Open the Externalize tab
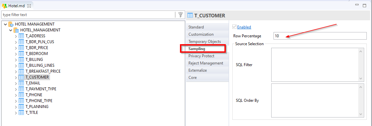 pos(207,70)
